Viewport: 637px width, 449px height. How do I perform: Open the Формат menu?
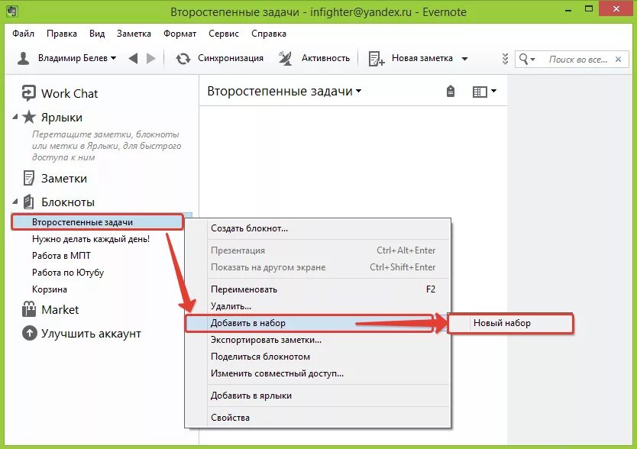pos(180,34)
